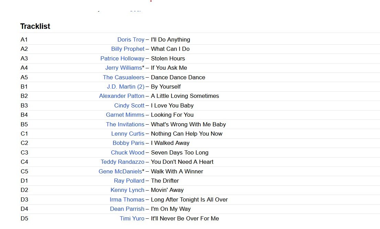Viewport: 380px width, 229px height.
Task: Open the Lenny Curtis link
Action: (128, 134)
